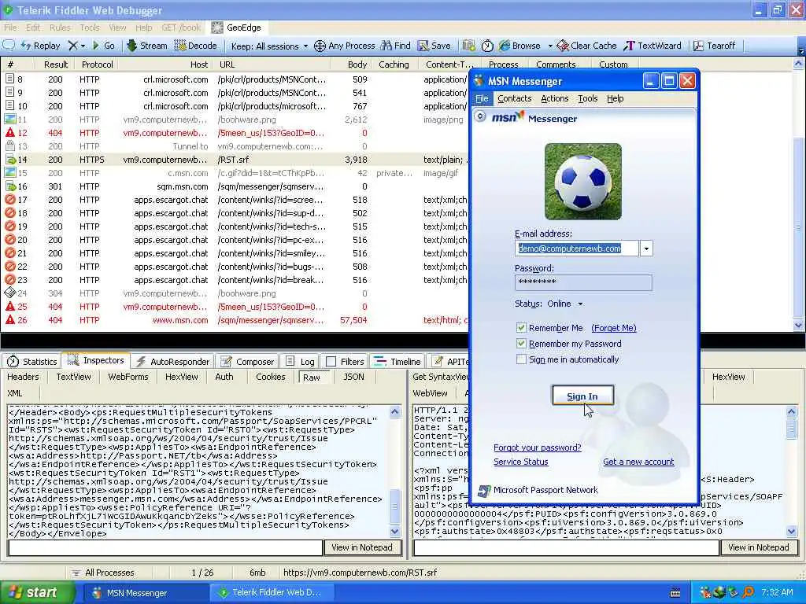Open the All Processes filter in status bar

[x=103, y=573]
